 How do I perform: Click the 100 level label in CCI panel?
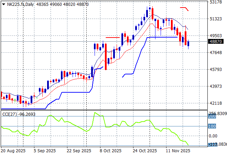212,126
